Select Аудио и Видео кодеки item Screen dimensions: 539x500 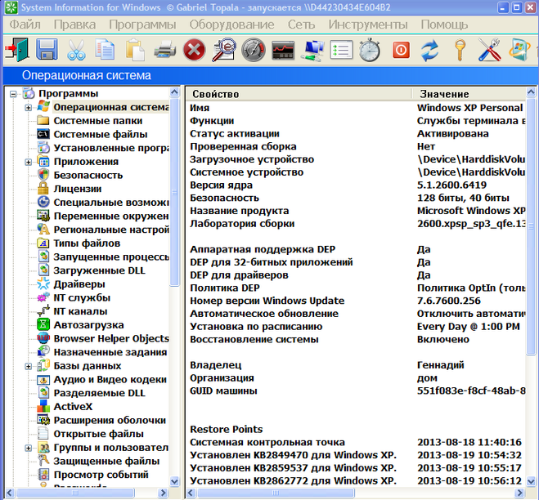pyautogui.click(x=110, y=379)
